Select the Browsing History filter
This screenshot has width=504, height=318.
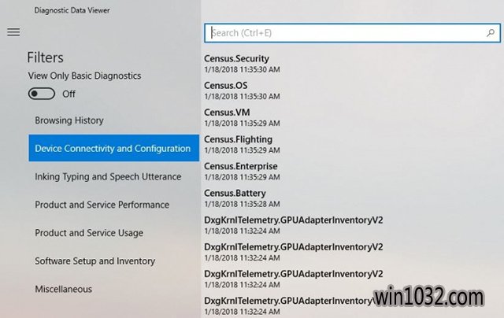[69, 120]
